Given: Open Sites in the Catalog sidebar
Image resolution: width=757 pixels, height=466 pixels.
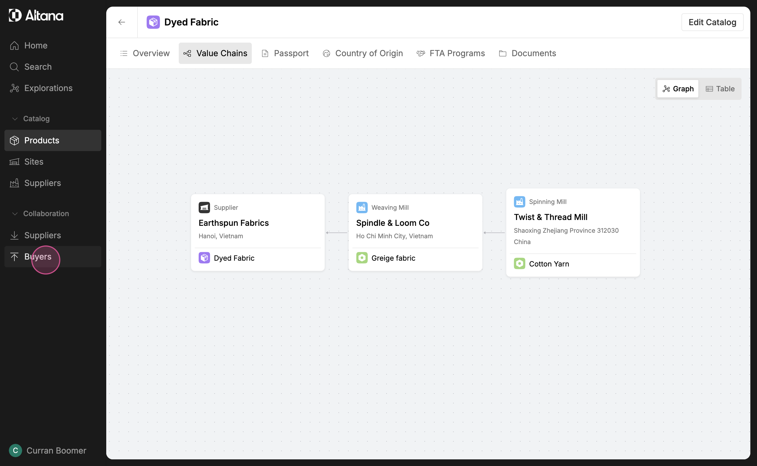Looking at the screenshot, I should (x=33, y=162).
